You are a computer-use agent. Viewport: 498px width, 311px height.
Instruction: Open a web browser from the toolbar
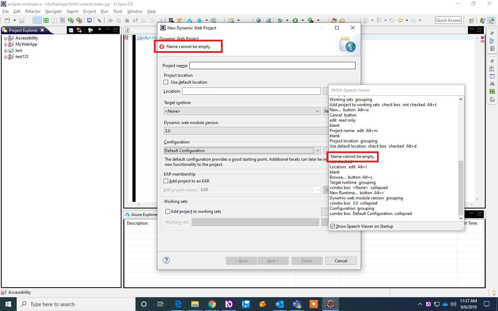(x=258, y=20)
